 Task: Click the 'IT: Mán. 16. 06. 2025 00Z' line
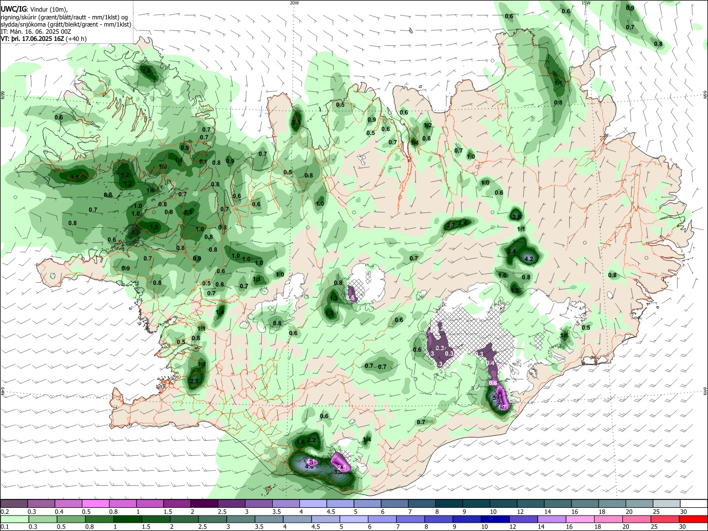(35, 32)
